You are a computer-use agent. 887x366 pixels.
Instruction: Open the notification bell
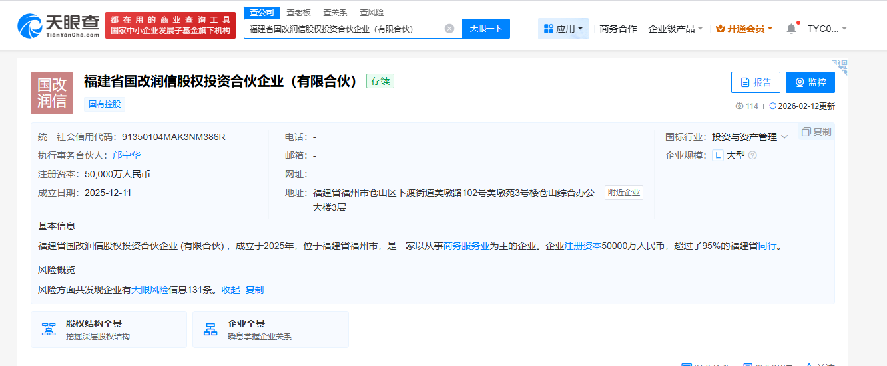point(791,29)
